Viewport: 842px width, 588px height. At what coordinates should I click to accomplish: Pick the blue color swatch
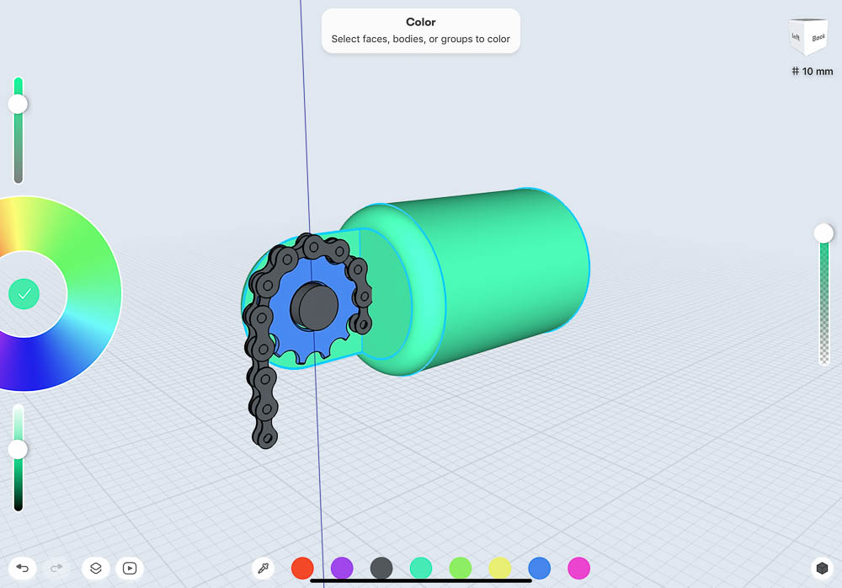point(539,568)
